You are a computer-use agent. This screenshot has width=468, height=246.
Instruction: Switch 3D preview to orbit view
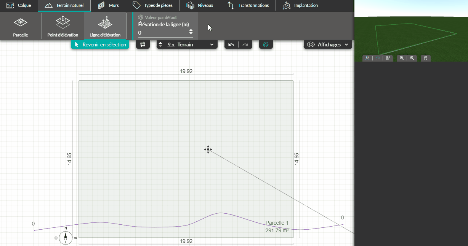point(378,58)
